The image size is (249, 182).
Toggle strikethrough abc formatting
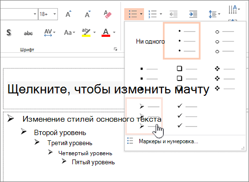28,33
